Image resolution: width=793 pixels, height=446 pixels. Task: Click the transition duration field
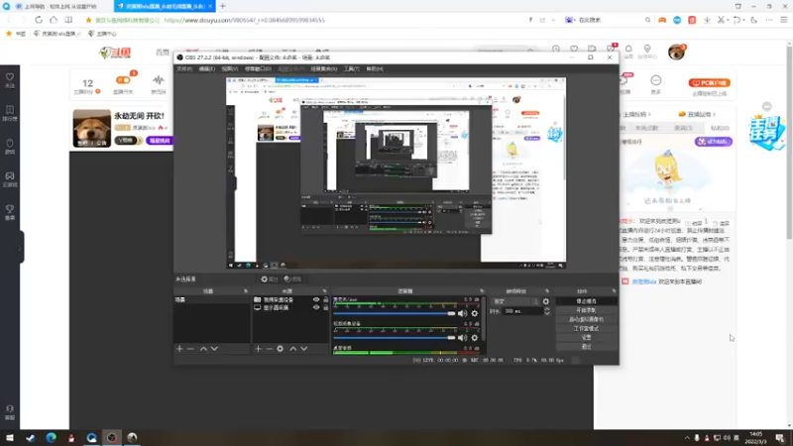pos(523,311)
